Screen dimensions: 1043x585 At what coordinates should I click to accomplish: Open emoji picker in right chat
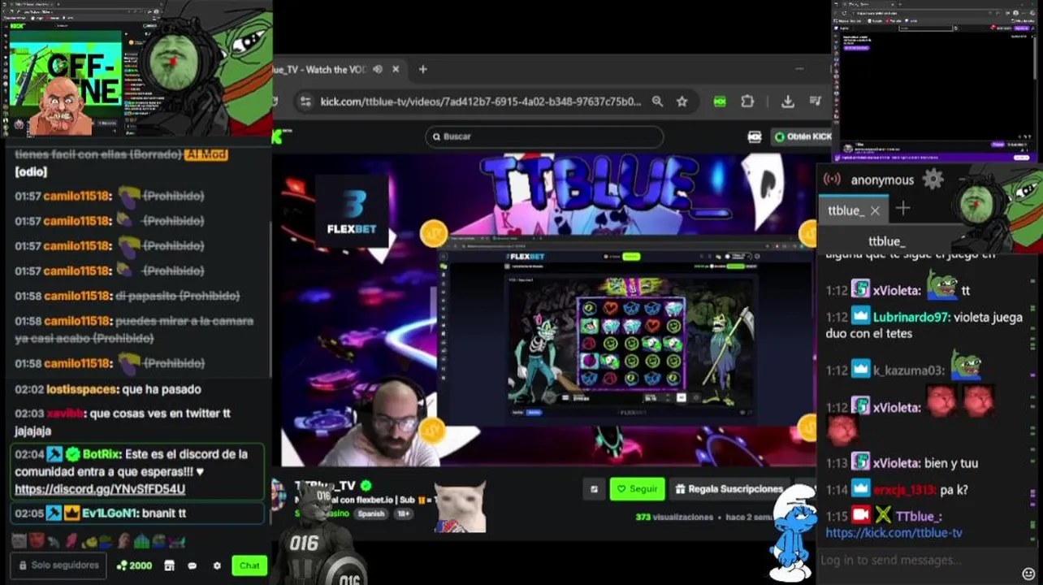pos(1028,574)
